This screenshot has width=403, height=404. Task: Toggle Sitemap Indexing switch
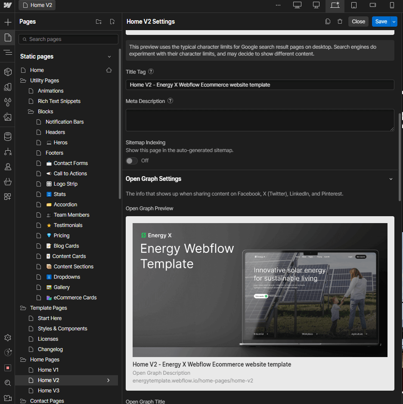132,161
